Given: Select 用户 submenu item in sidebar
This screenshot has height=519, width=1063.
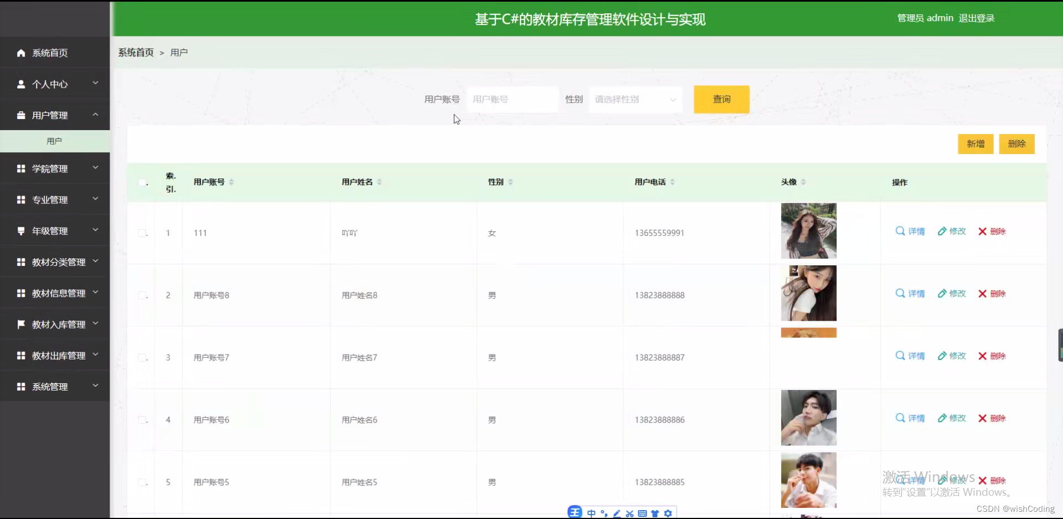Looking at the screenshot, I should click(54, 141).
